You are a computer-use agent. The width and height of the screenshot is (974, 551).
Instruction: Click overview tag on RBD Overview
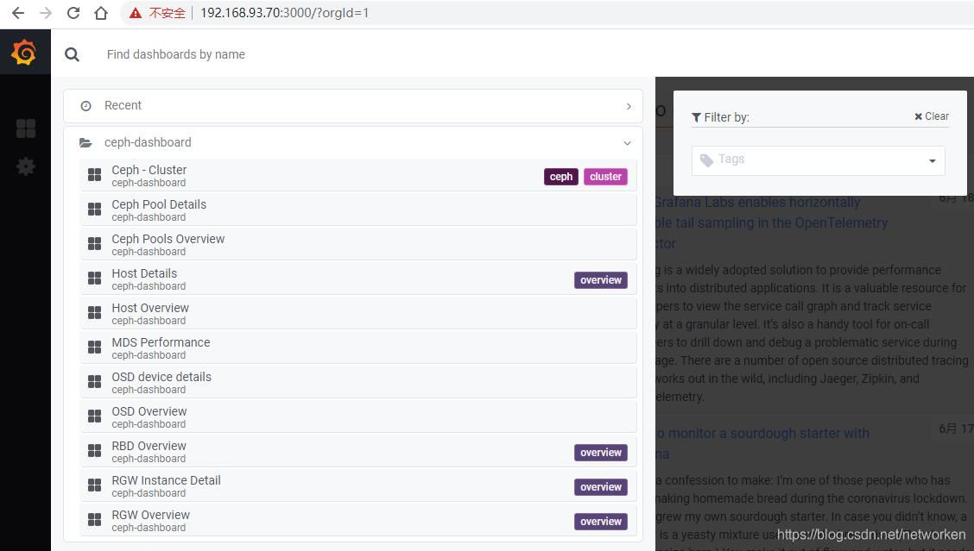pos(601,453)
